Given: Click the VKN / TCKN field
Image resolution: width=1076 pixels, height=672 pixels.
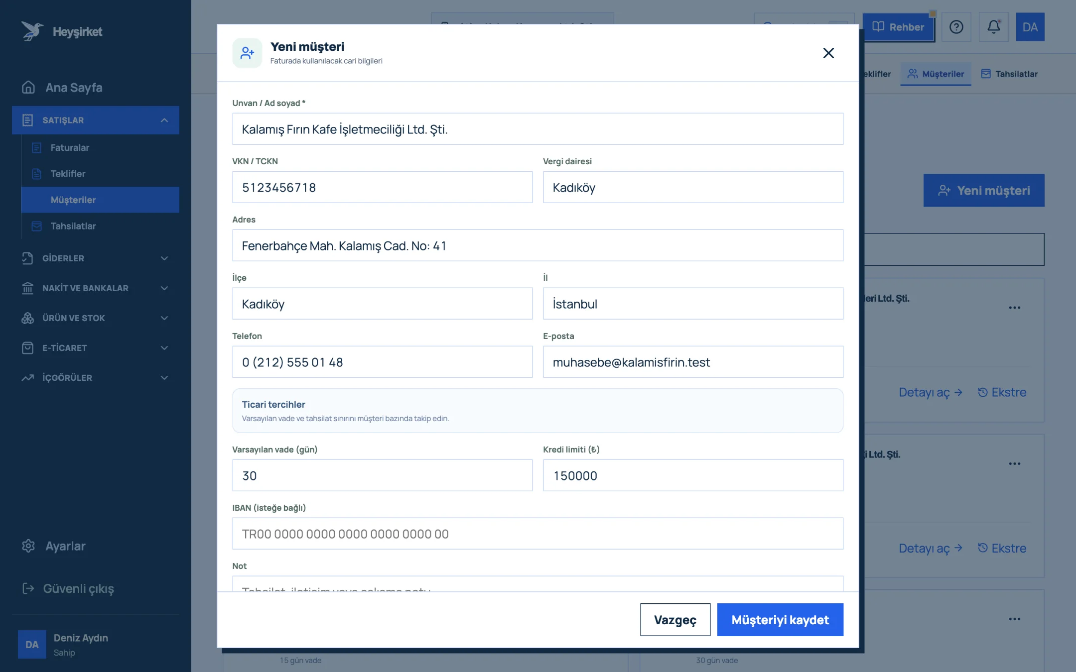Looking at the screenshot, I should click(x=382, y=187).
